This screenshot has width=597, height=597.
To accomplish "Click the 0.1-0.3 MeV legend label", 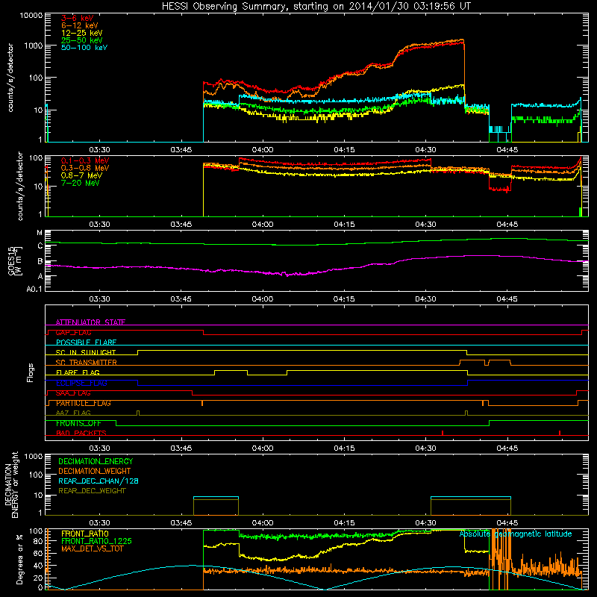I will pyautogui.click(x=85, y=161).
